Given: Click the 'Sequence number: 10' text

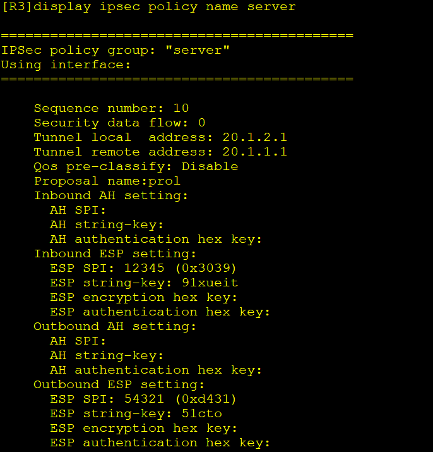Looking at the screenshot, I should (x=112, y=108).
